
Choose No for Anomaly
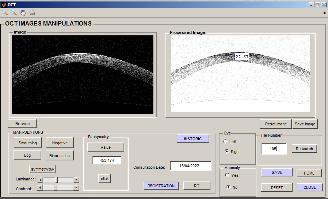click(x=229, y=187)
